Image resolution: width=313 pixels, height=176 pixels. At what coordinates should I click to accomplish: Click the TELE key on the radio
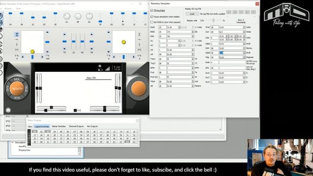(26, 89)
